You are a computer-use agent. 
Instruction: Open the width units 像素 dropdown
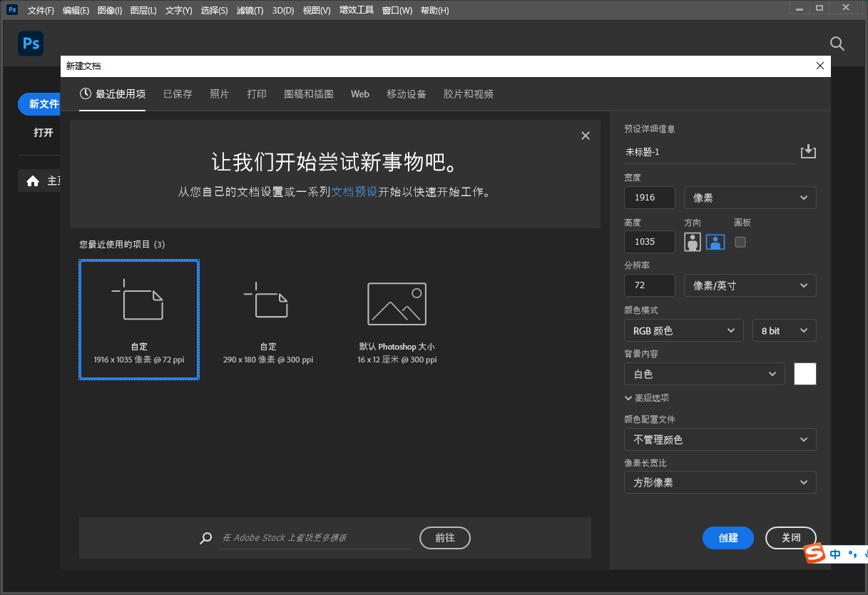750,198
